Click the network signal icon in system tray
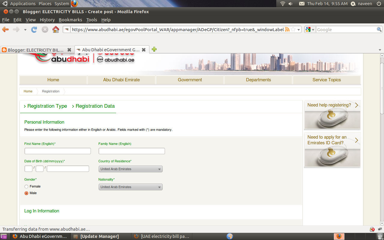Viewport: 384px width, 240px height. (x=282, y=4)
